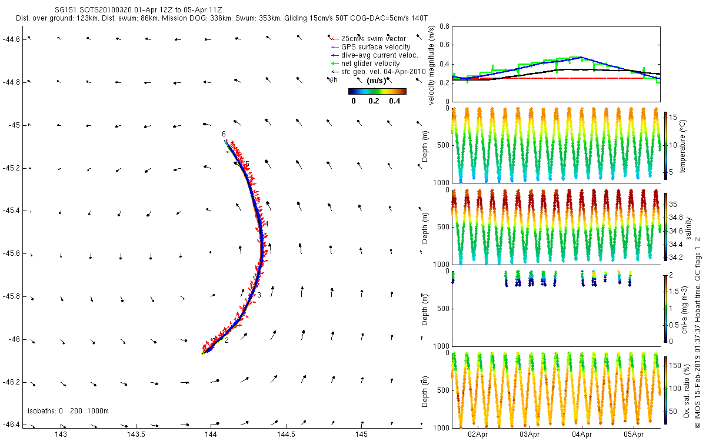The height and width of the screenshot is (441, 706).
Task: Click longitude tick '143' on map axis
Action: coord(61,435)
